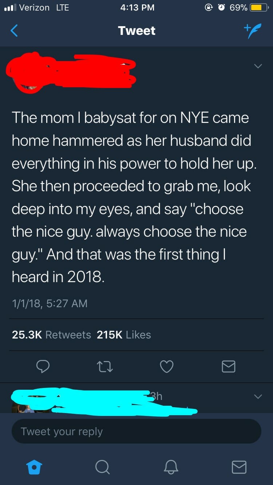Retweet this tweet

105,366
